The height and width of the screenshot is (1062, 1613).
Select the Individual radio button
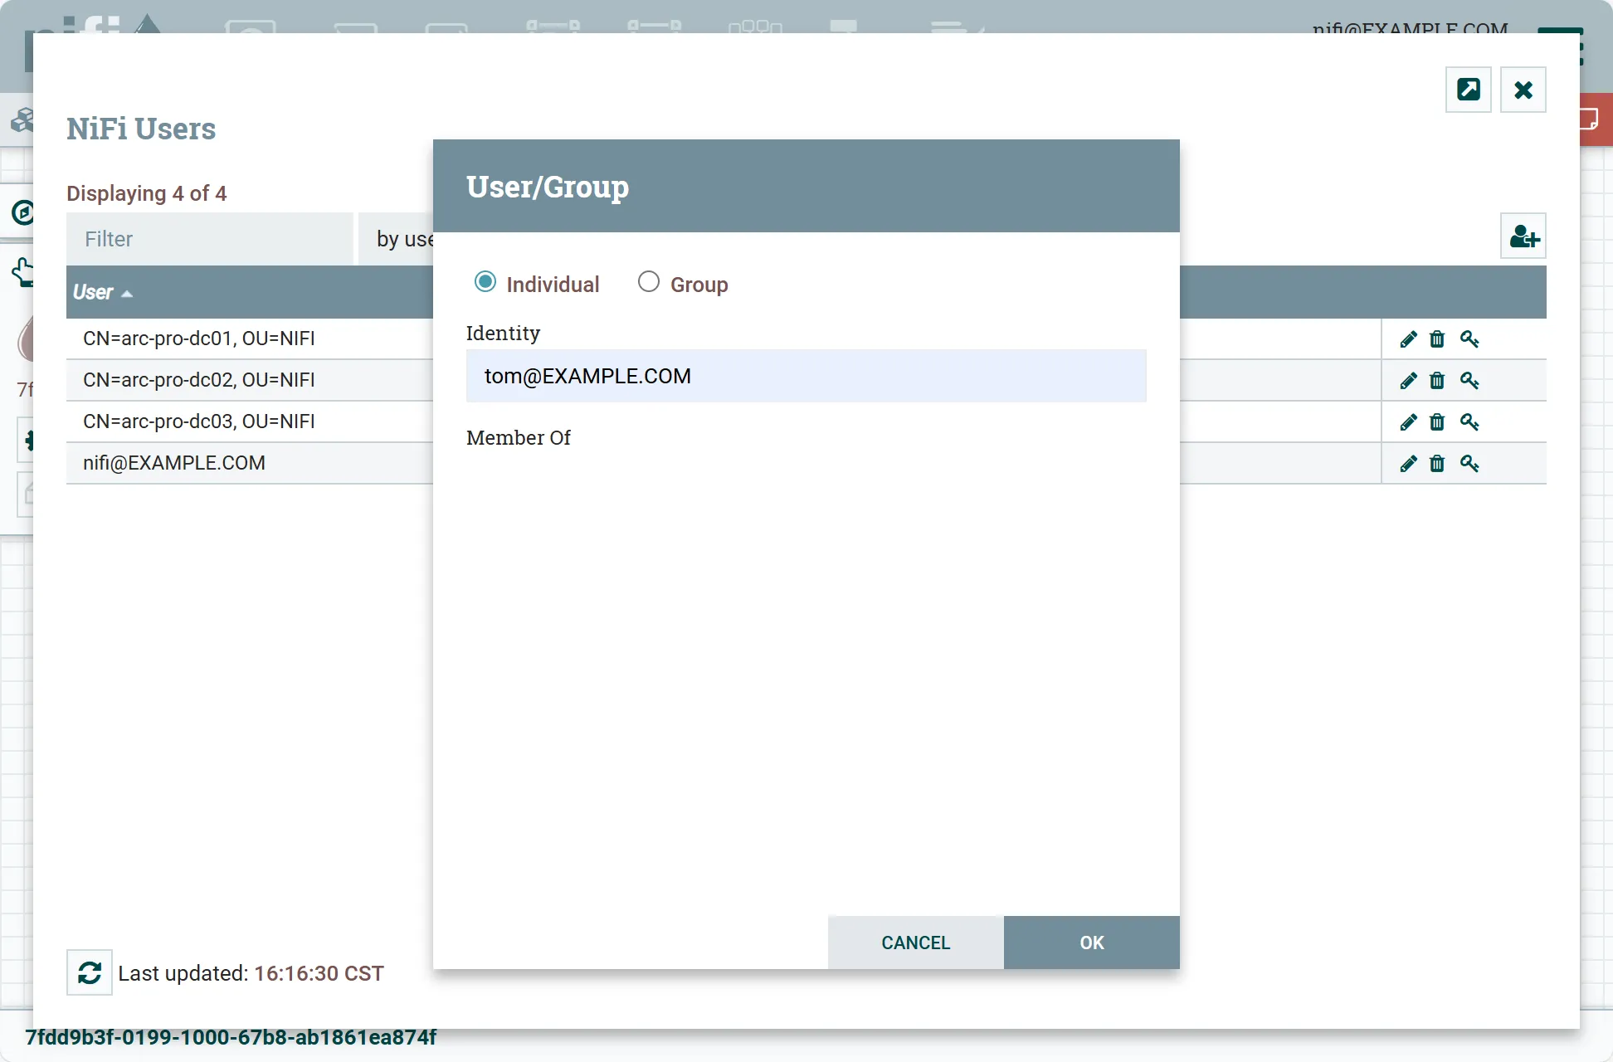pyautogui.click(x=485, y=282)
